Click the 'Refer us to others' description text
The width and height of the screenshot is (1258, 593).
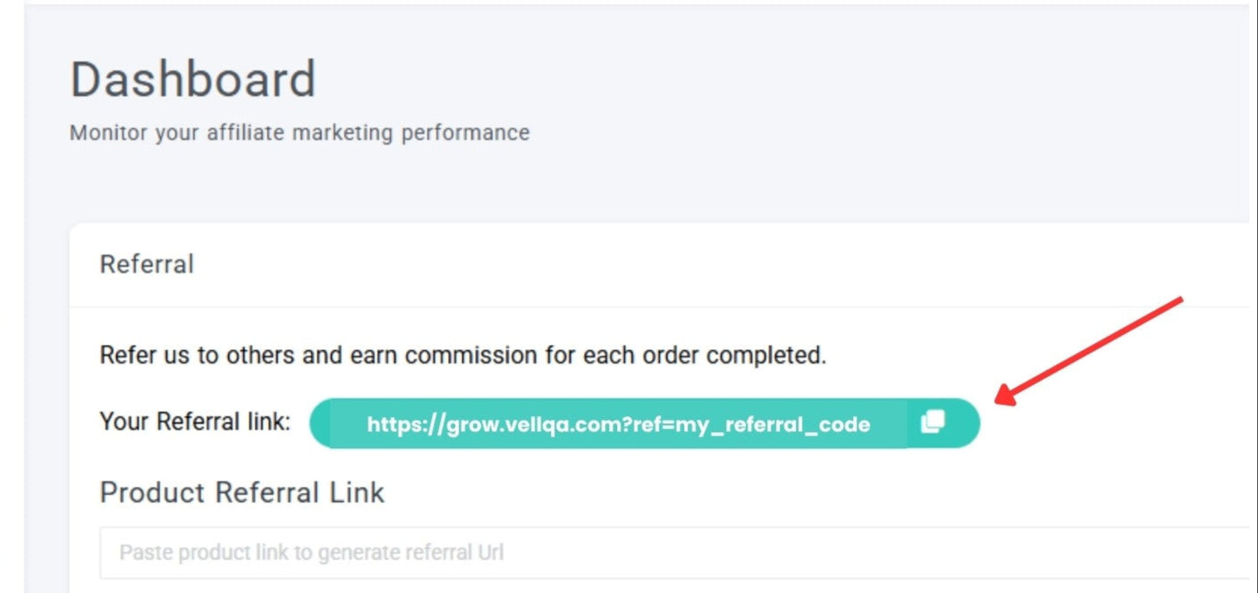[x=462, y=355]
